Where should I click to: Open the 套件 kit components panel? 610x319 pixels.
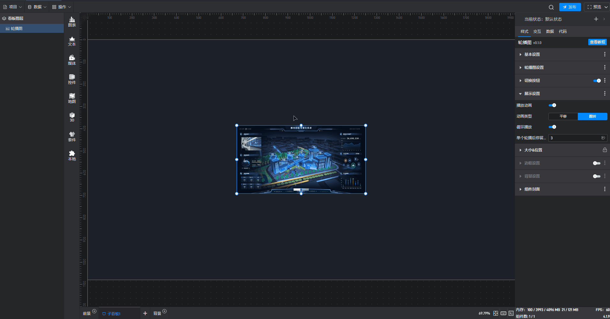click(72, 136)
